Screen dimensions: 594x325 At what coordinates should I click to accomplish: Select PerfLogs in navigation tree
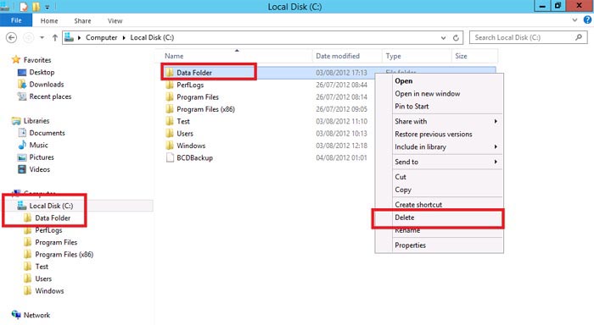pos(48,230)
